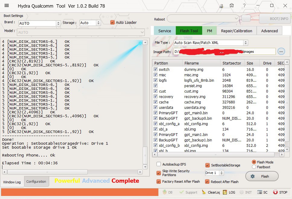
Task: Switch to Flash Tool tab
Action: [189, 31]
